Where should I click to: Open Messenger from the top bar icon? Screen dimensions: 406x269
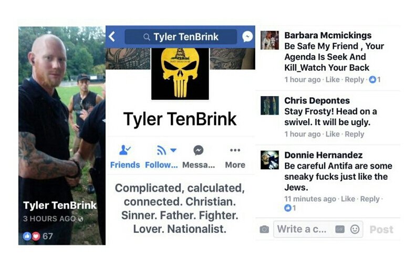point(247,36)
